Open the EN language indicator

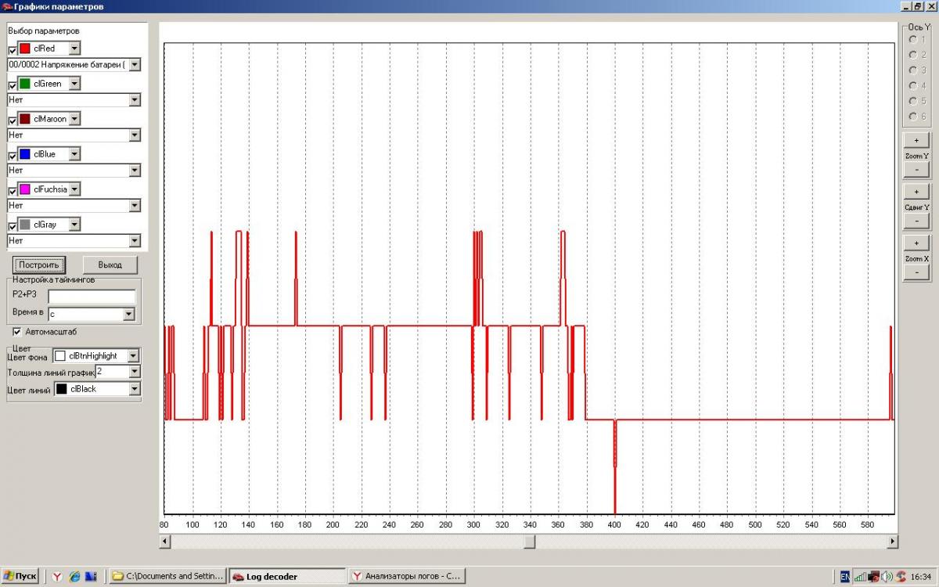(845, 576)
